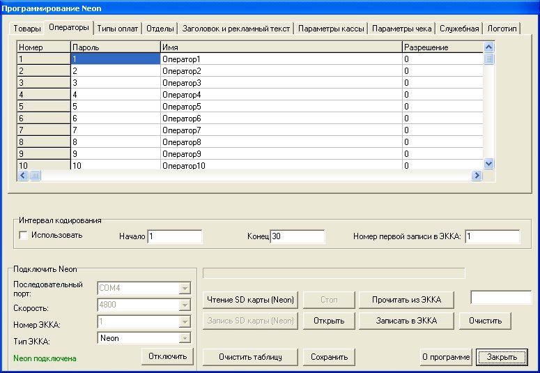Open the Типы оплат tab
The width and height of the screenshot is (540, 373).
(118, 29)
